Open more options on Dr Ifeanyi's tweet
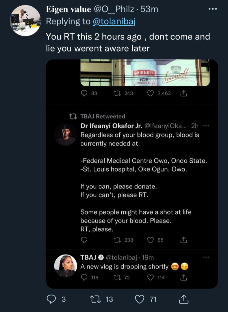 pyautogui.click(x=206, y=126)
